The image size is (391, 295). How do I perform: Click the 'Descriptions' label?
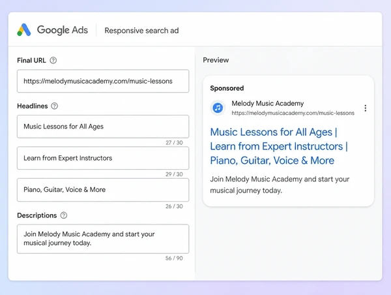click(37, 215)
